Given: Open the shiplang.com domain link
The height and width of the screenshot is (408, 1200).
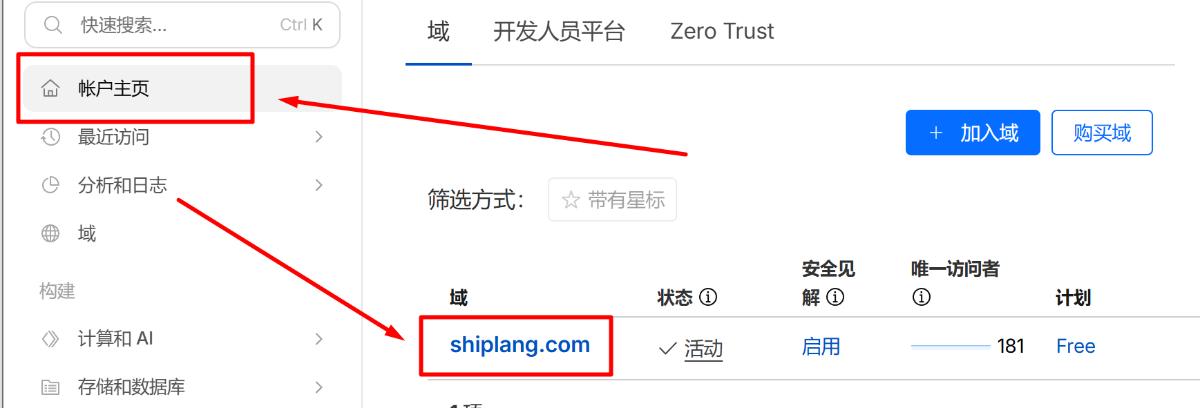Looking at the screenshot, I should [x=520, y=344].
